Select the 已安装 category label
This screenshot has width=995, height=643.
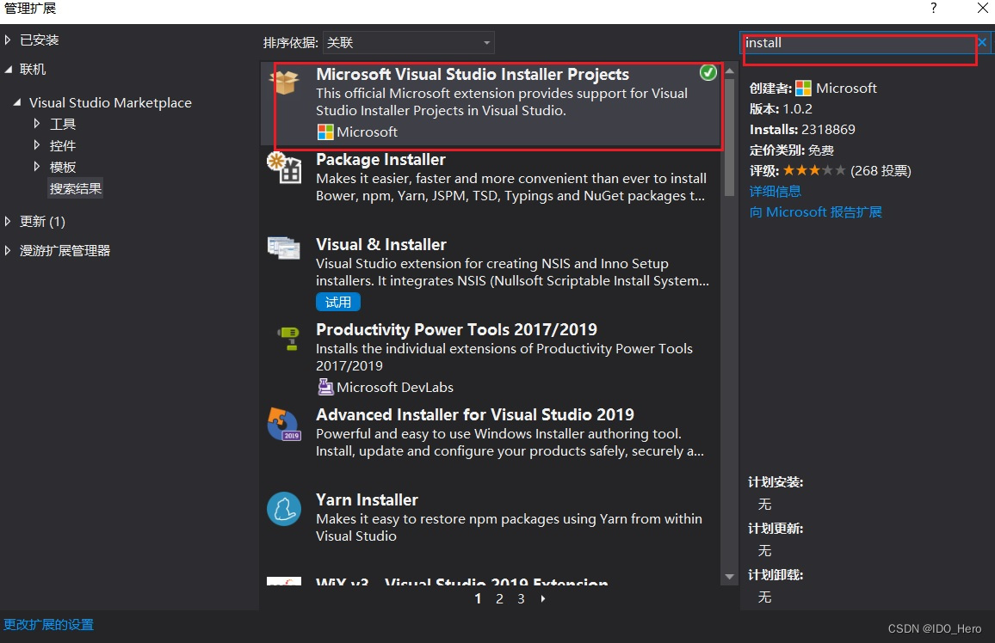coord(40,40)
